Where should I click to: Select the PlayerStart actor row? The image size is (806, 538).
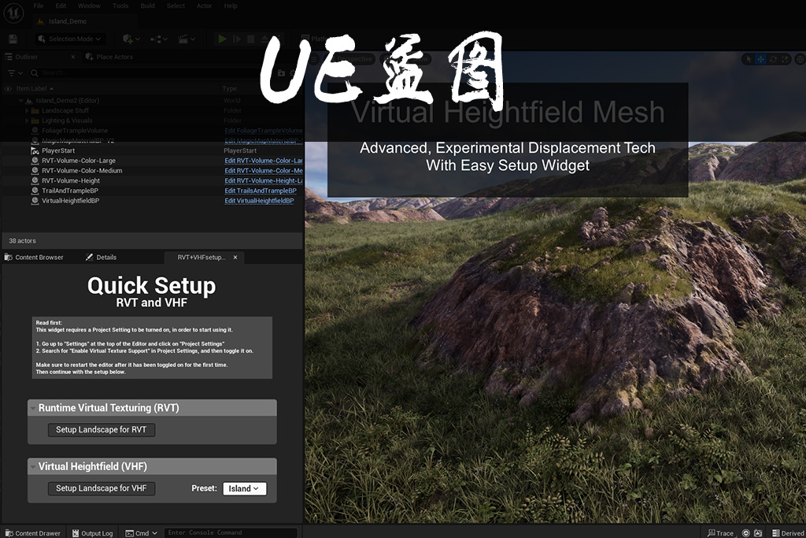click(152, 150)
